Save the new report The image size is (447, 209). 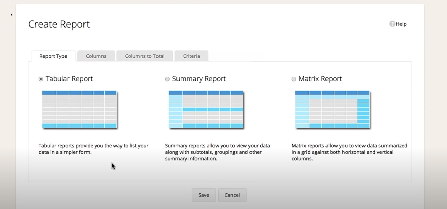tap(203, 195)
